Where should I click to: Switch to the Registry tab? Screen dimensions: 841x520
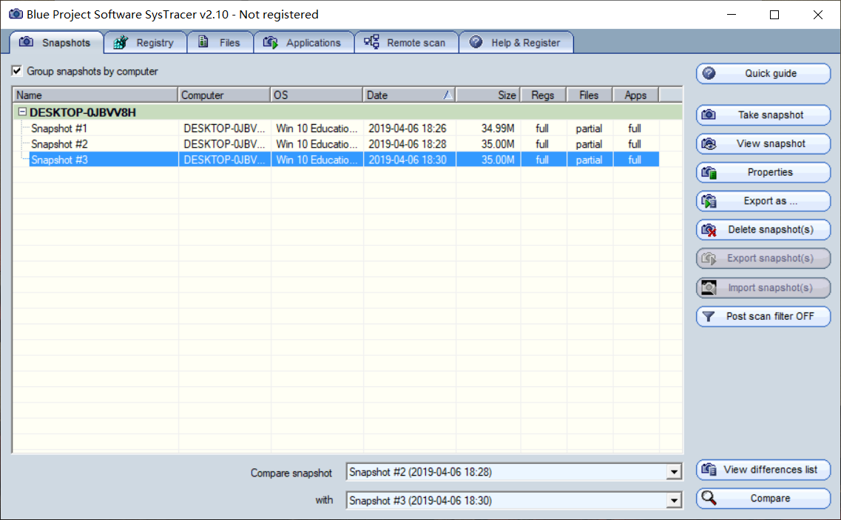[146, 42]
